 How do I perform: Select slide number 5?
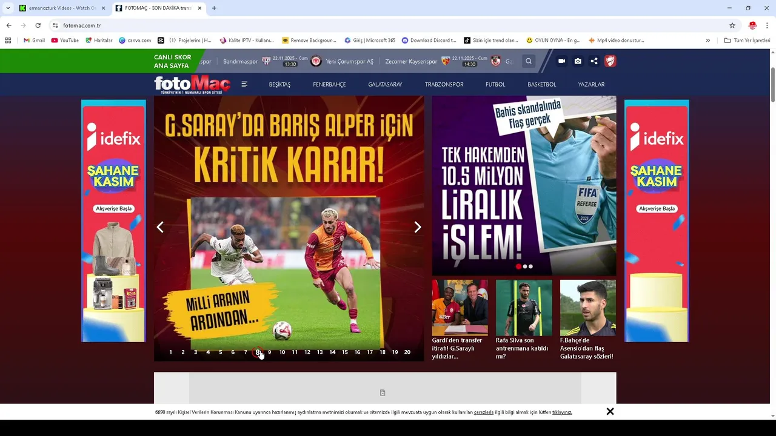pos(220,352)
